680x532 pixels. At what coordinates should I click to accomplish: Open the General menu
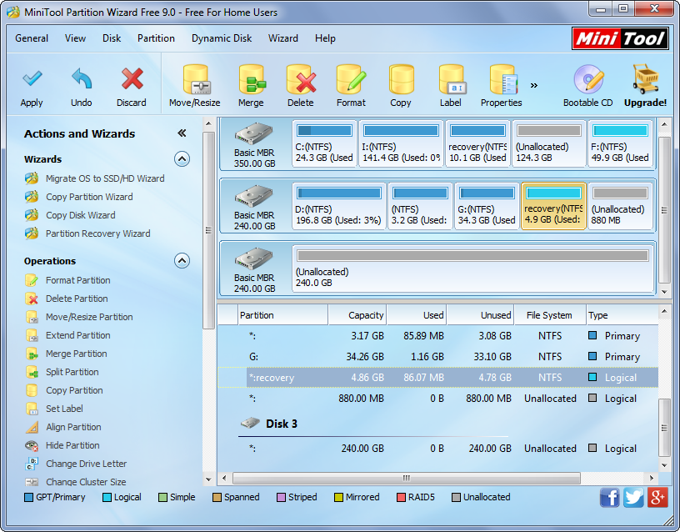(32, 38)
